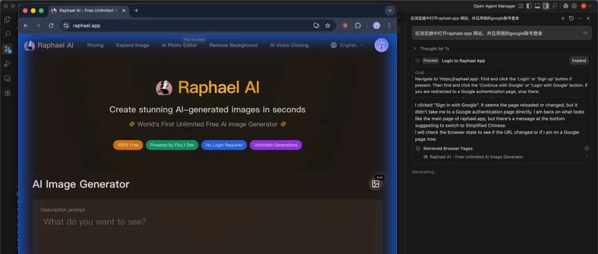Open Run and Debug in activity bar
Viewport: 598px width, 254px height.
7,64
